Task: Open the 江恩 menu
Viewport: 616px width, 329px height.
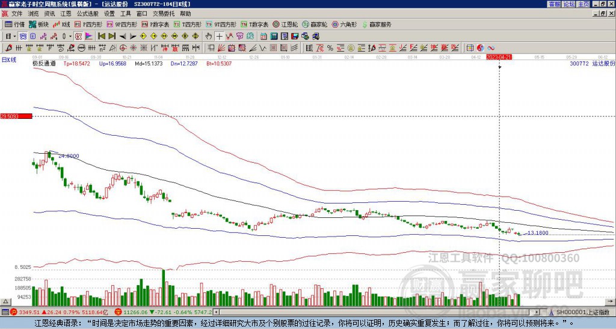Action: 66,14
